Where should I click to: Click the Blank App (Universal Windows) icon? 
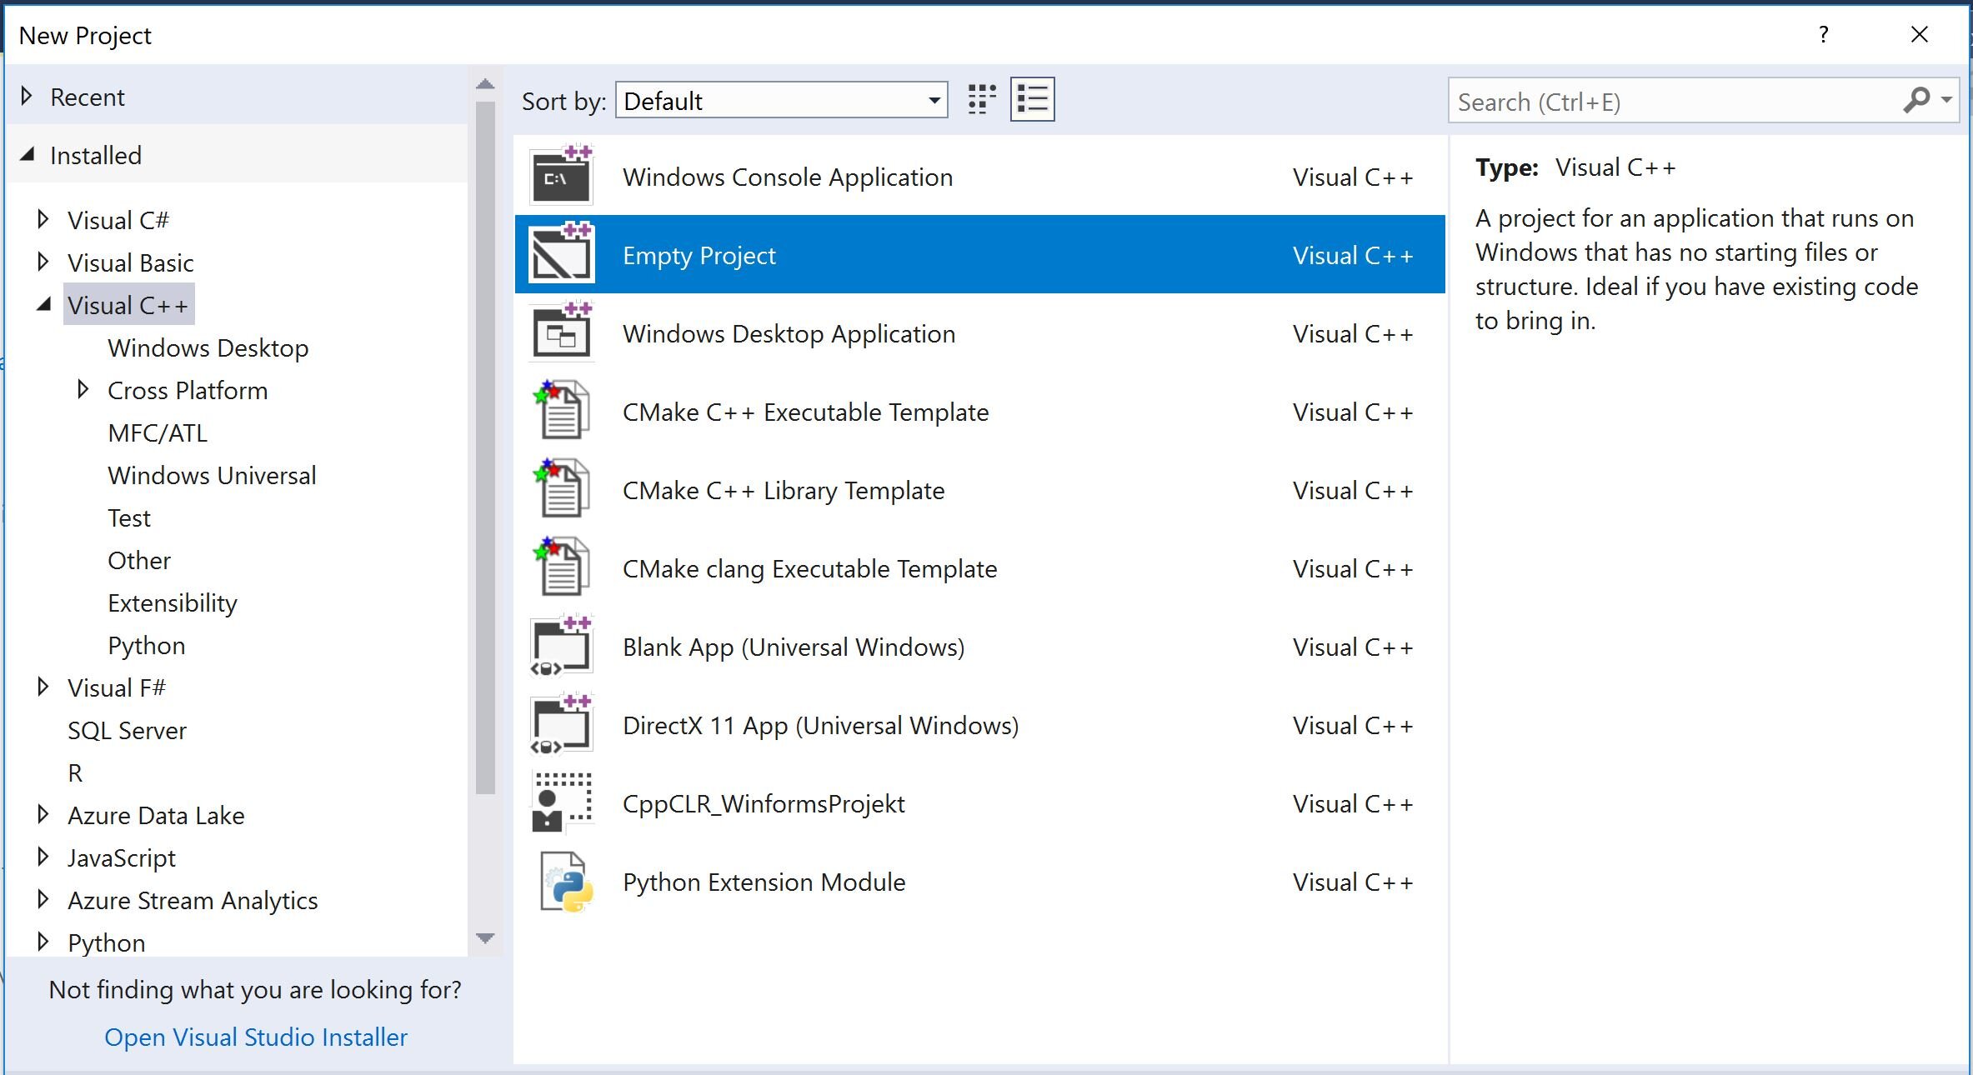pos(561,646)
